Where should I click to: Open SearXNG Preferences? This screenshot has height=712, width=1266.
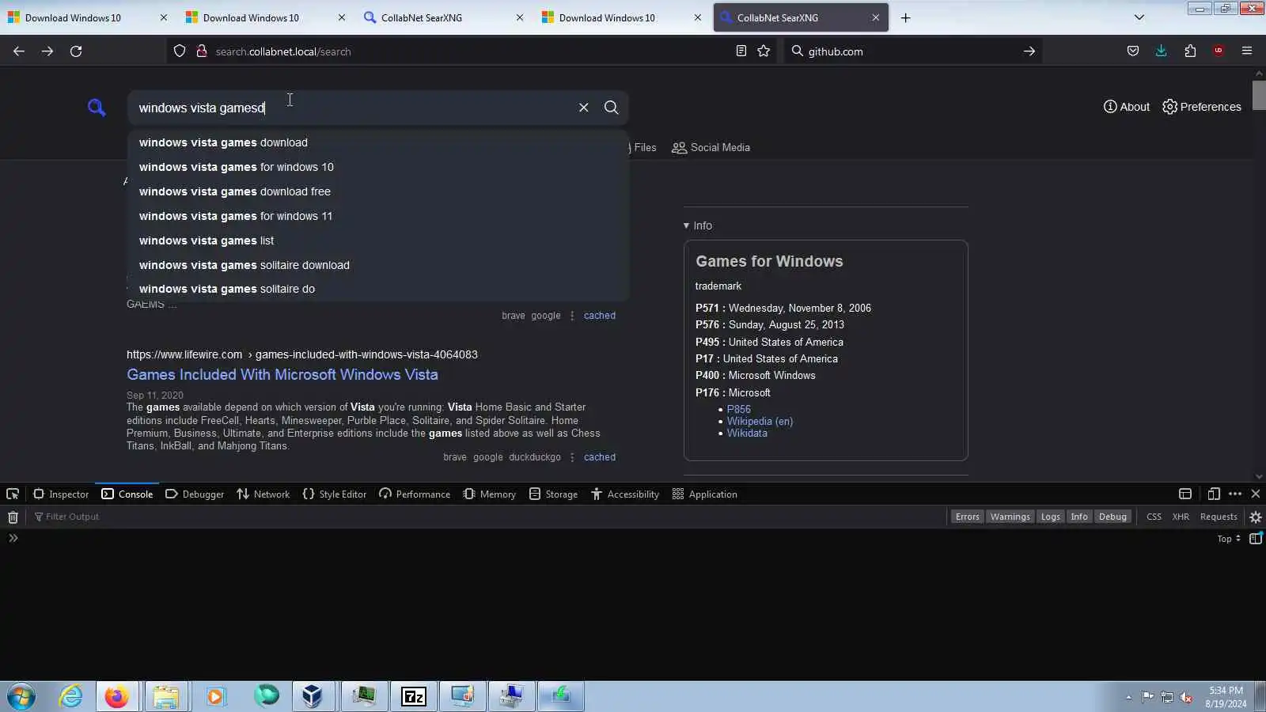click(x=1202, y=107)
